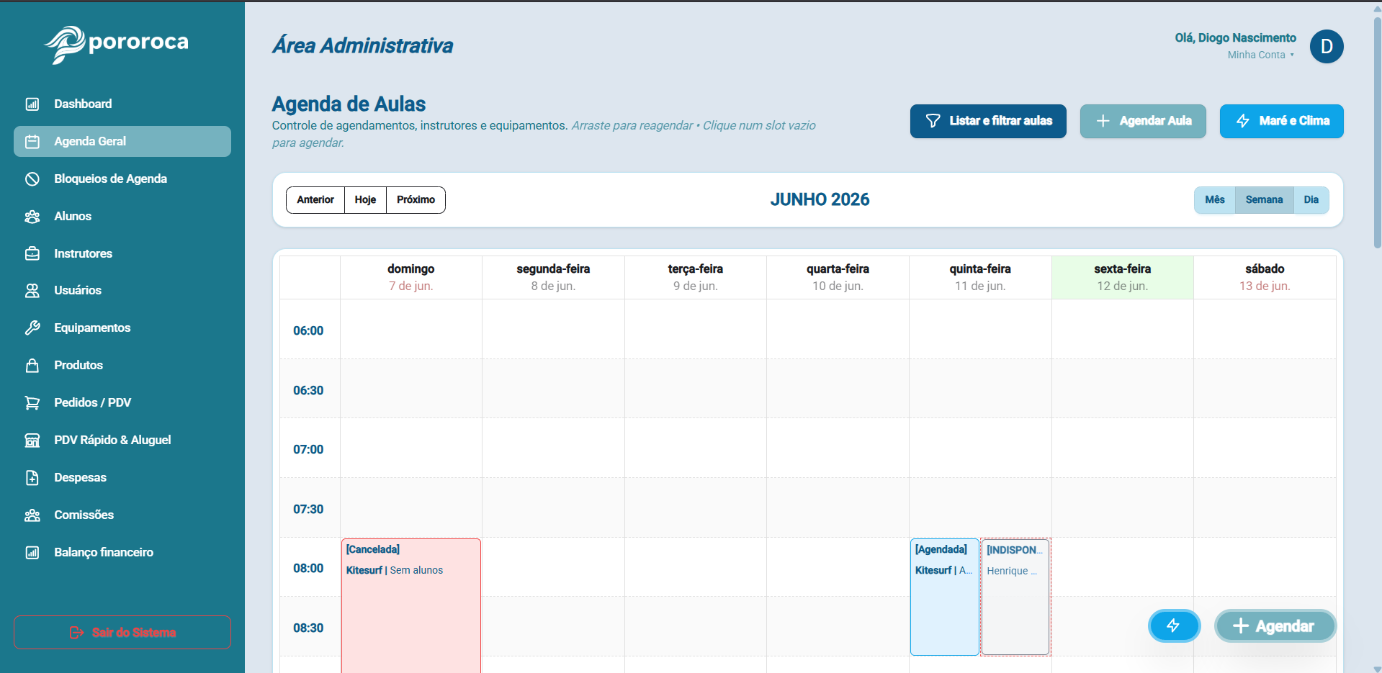The width and height of the screenshot is (1382, 673).
Task: Click the Bloqueios de Agenda ban icon
Action: tap(32, 179)
